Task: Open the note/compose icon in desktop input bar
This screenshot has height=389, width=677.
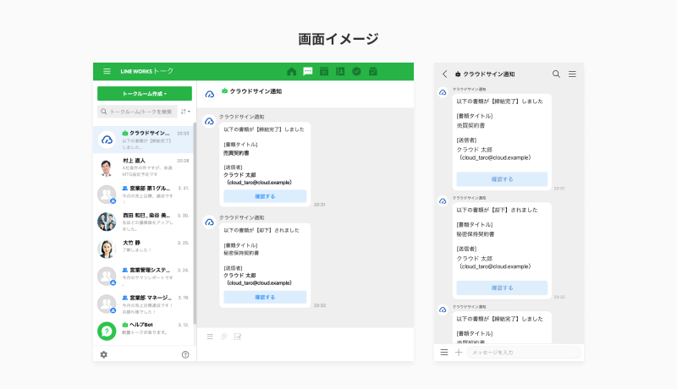Action: 238,337
